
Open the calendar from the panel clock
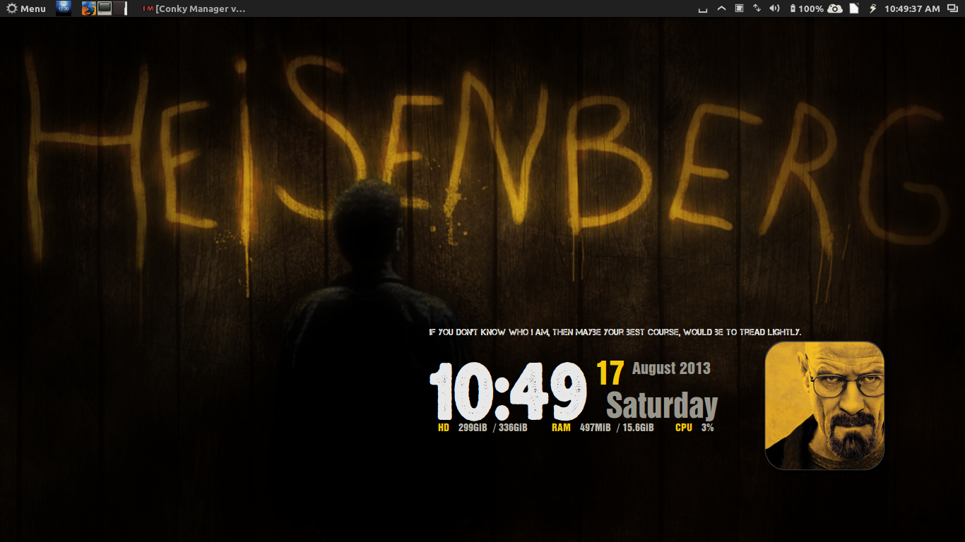pos(912,8)
